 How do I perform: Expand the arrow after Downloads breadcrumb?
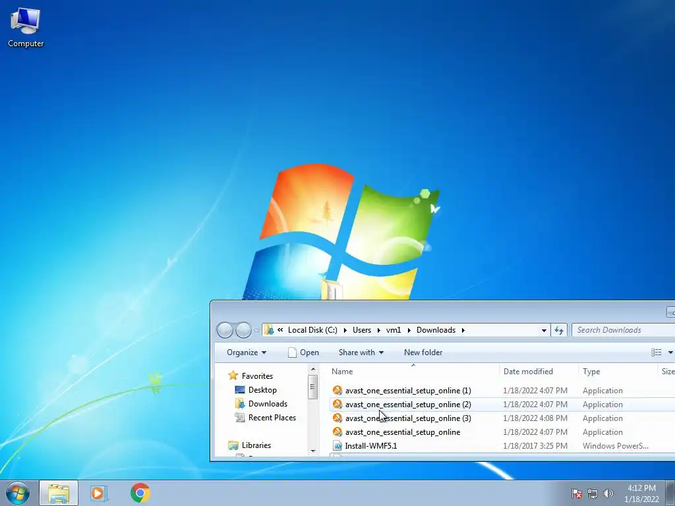pos(463,331)
